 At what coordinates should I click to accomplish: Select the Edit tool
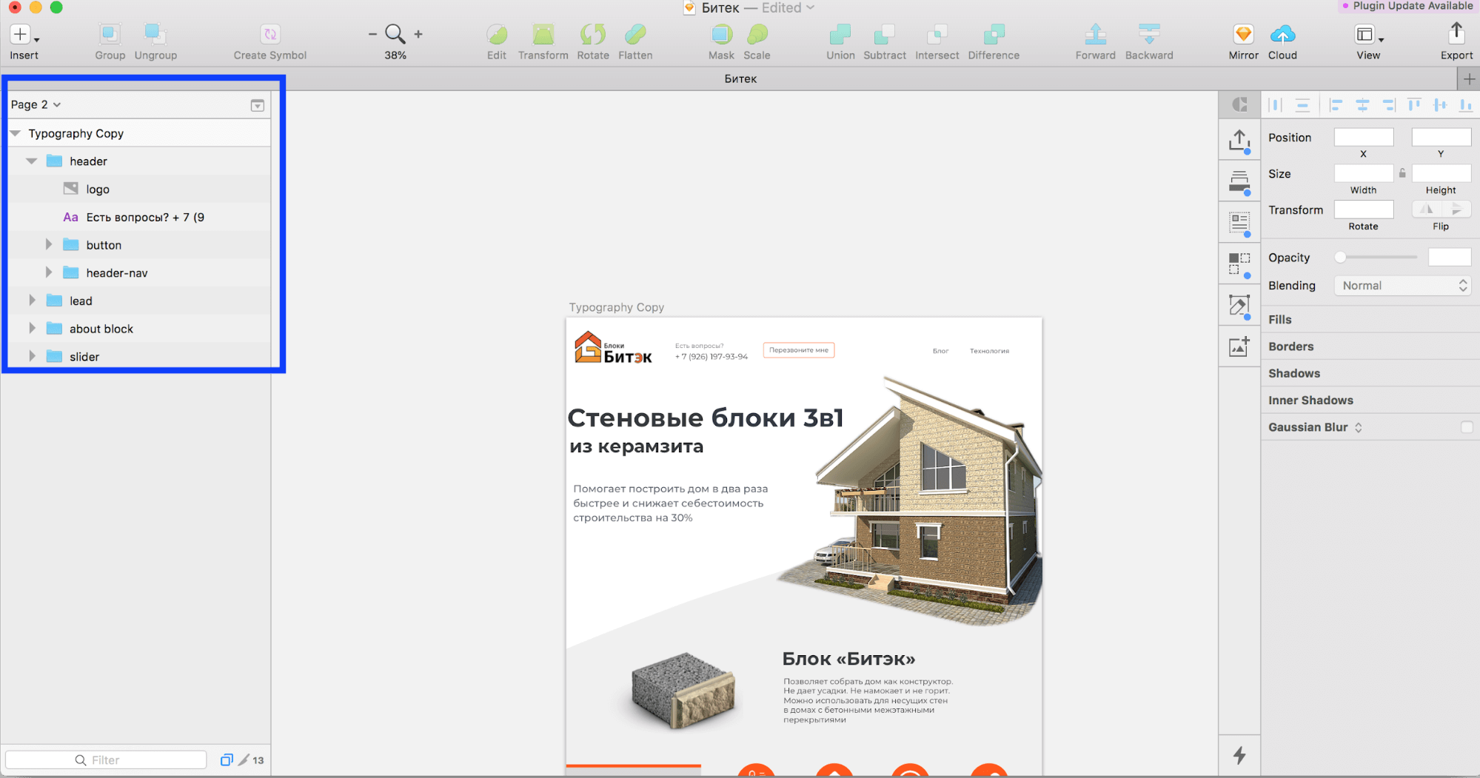click(497, 34)
